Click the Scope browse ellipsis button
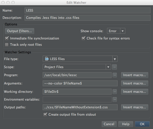This screenshot has height=129, width=153. 114,67
